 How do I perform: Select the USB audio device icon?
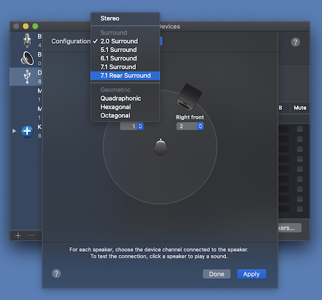[x=27, y=76]
